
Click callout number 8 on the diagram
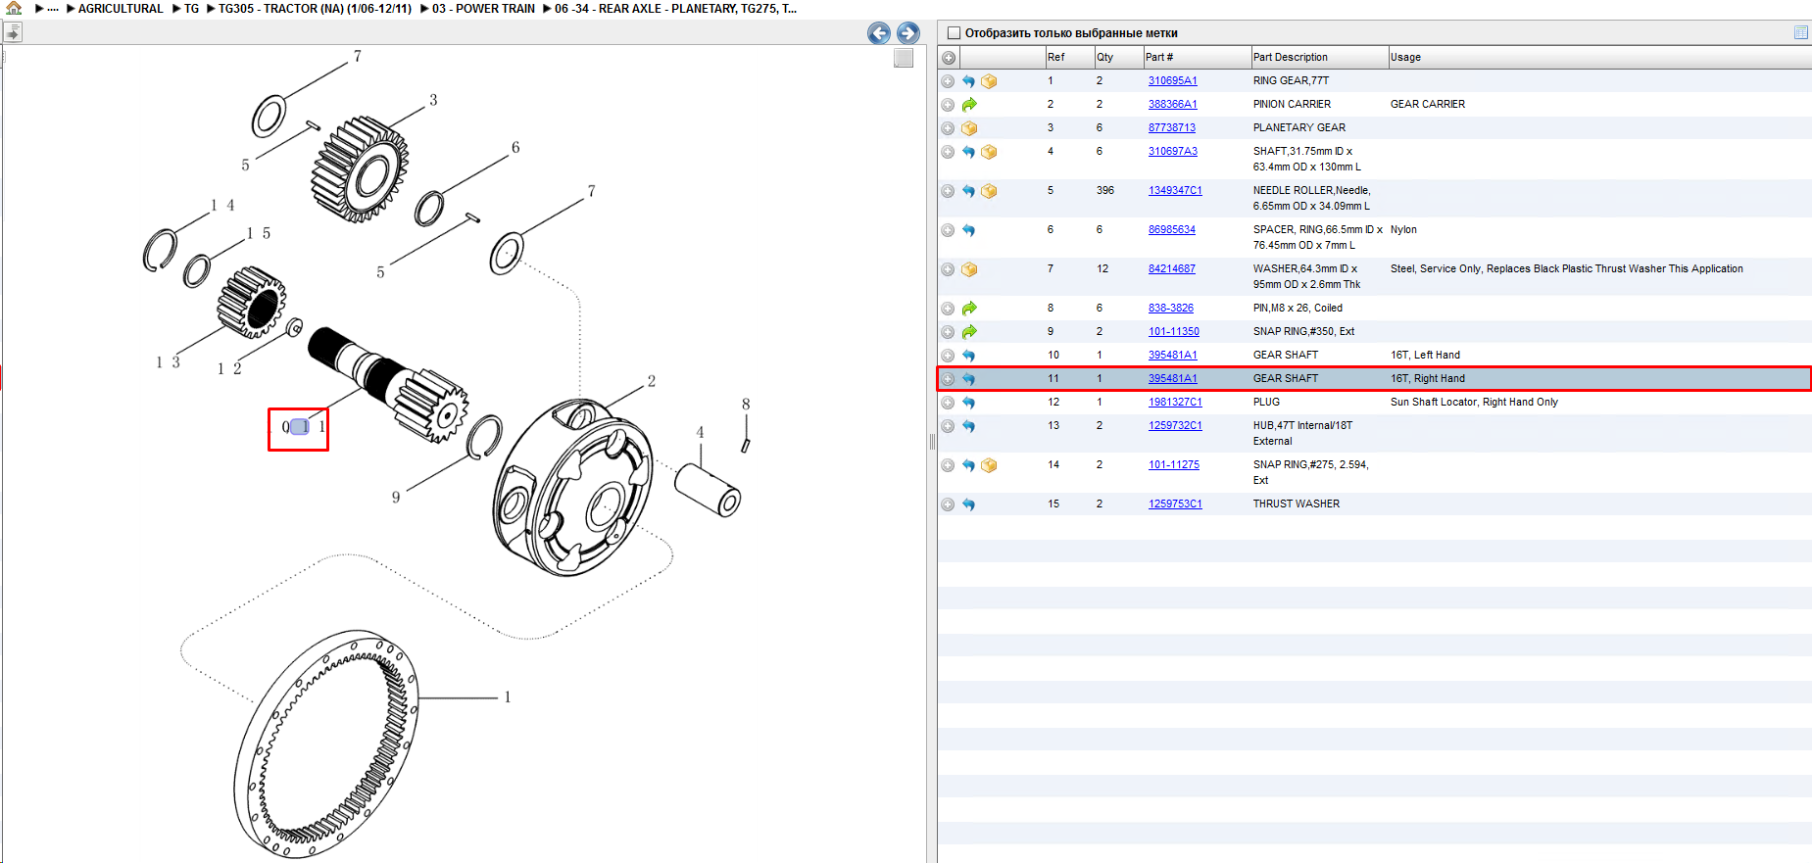[746, 405]
